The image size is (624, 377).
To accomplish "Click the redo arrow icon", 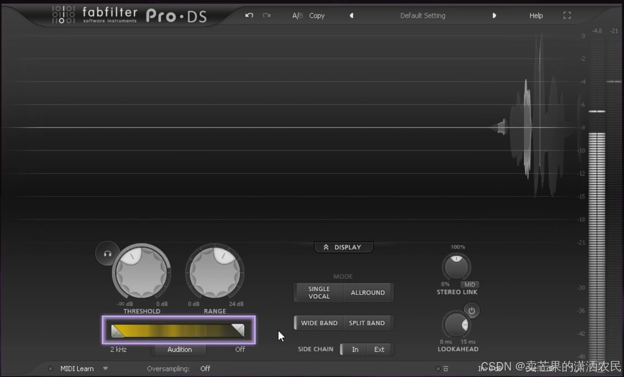I will [x=267, y=15].
